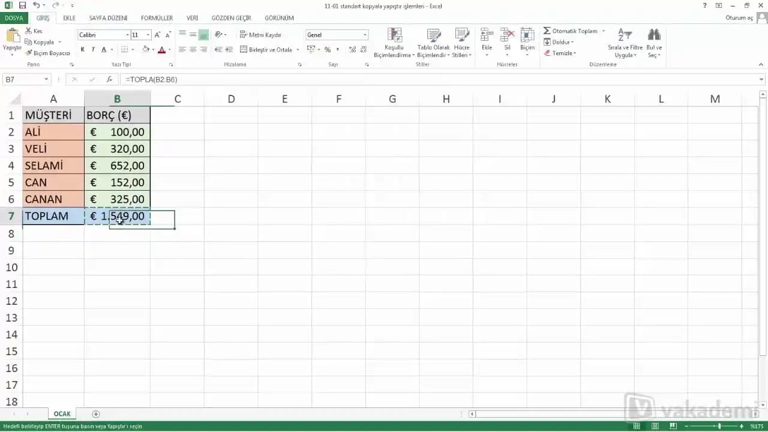This screenshot has height=432, width=768.
Task: Click the percent style icon
Action: pos(328,50)
